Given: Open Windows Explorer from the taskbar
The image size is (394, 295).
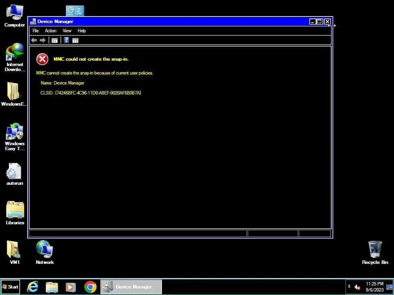Looking at the screenshot, I should pyautogui.click(x=52, y=287).
